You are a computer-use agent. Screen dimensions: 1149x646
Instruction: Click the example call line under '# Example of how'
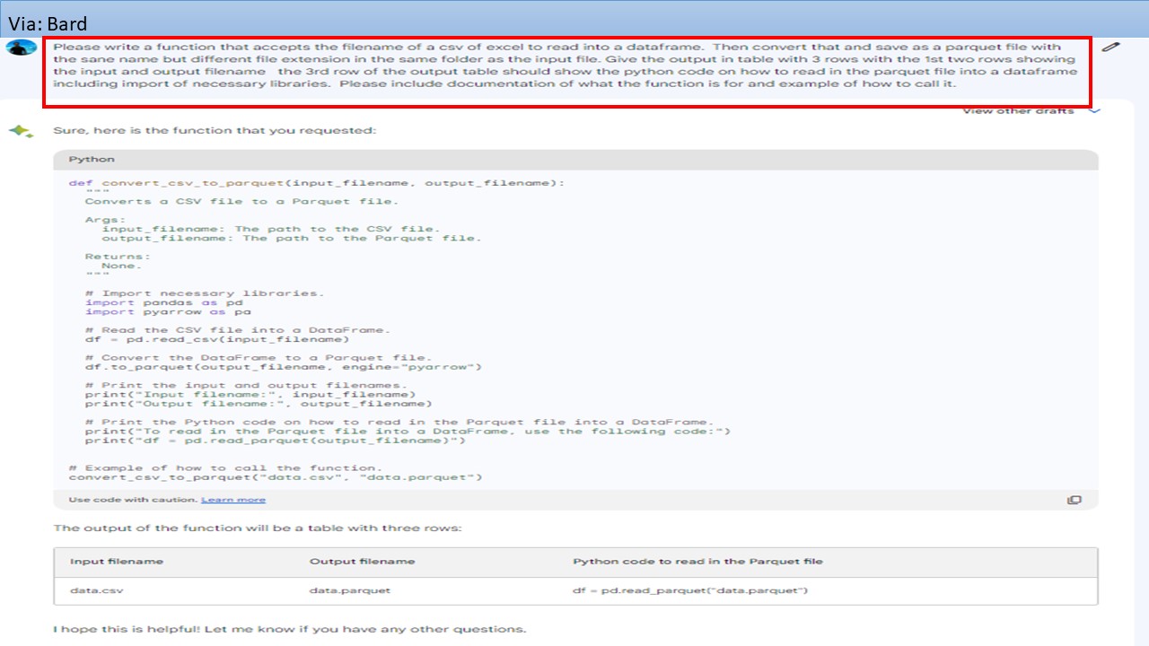point(276,477)
